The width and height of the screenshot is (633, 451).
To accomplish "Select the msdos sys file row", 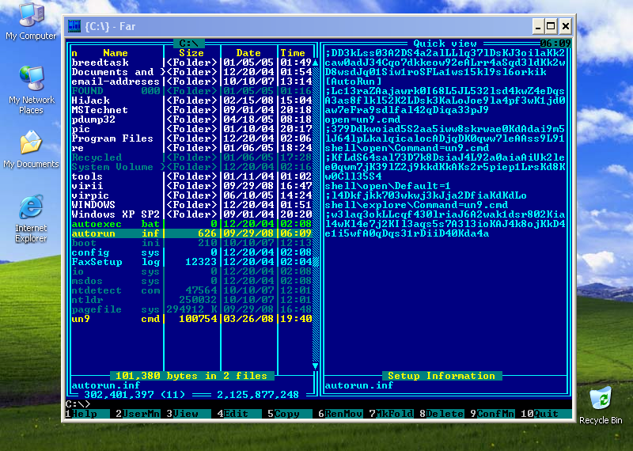I will tap(191, 281).
